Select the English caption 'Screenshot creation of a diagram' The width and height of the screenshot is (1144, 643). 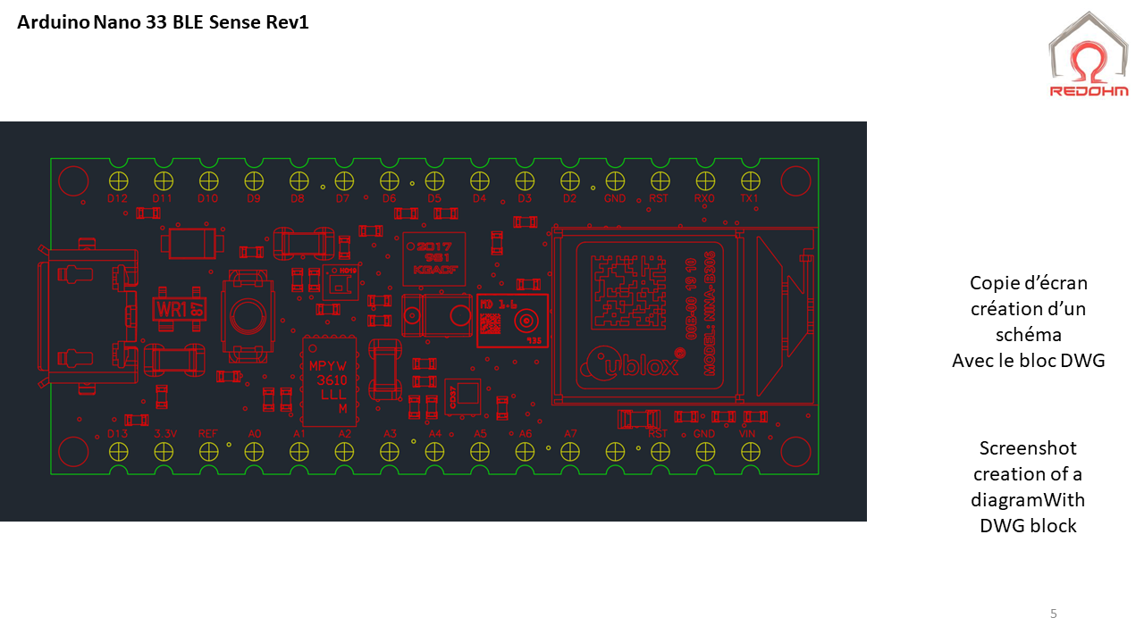1028,473
